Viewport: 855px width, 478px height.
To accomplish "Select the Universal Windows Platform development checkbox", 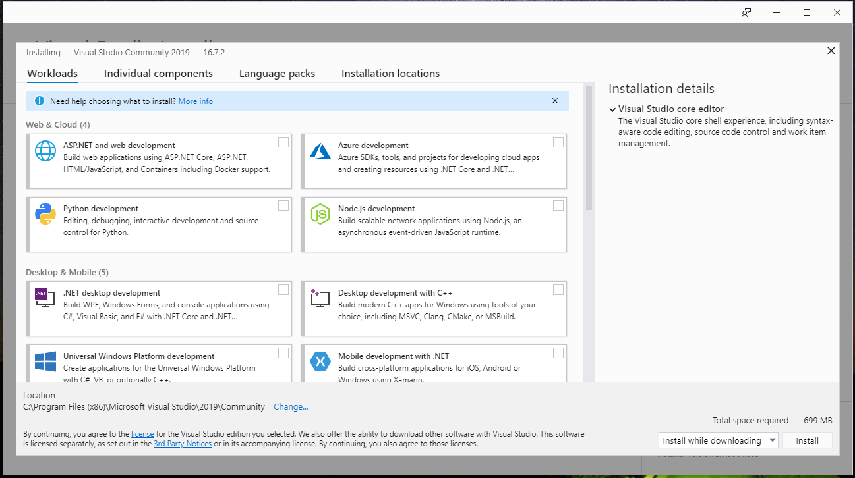I will point(283,353).
